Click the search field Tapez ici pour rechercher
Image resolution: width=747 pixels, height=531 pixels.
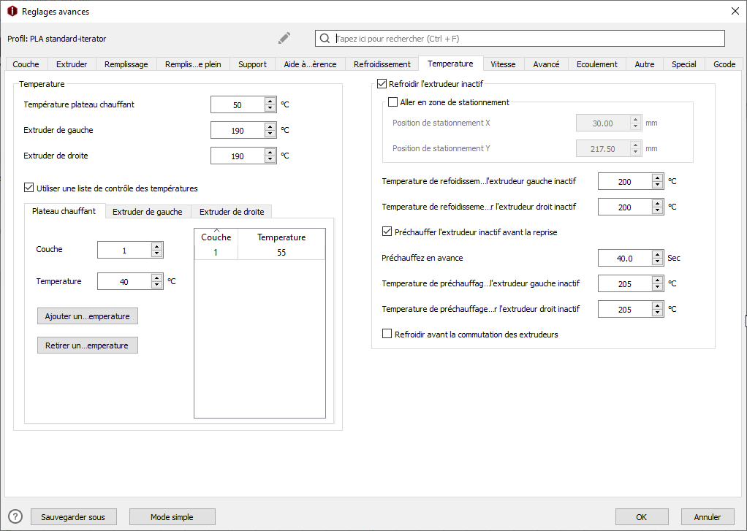tap(520, 39)
